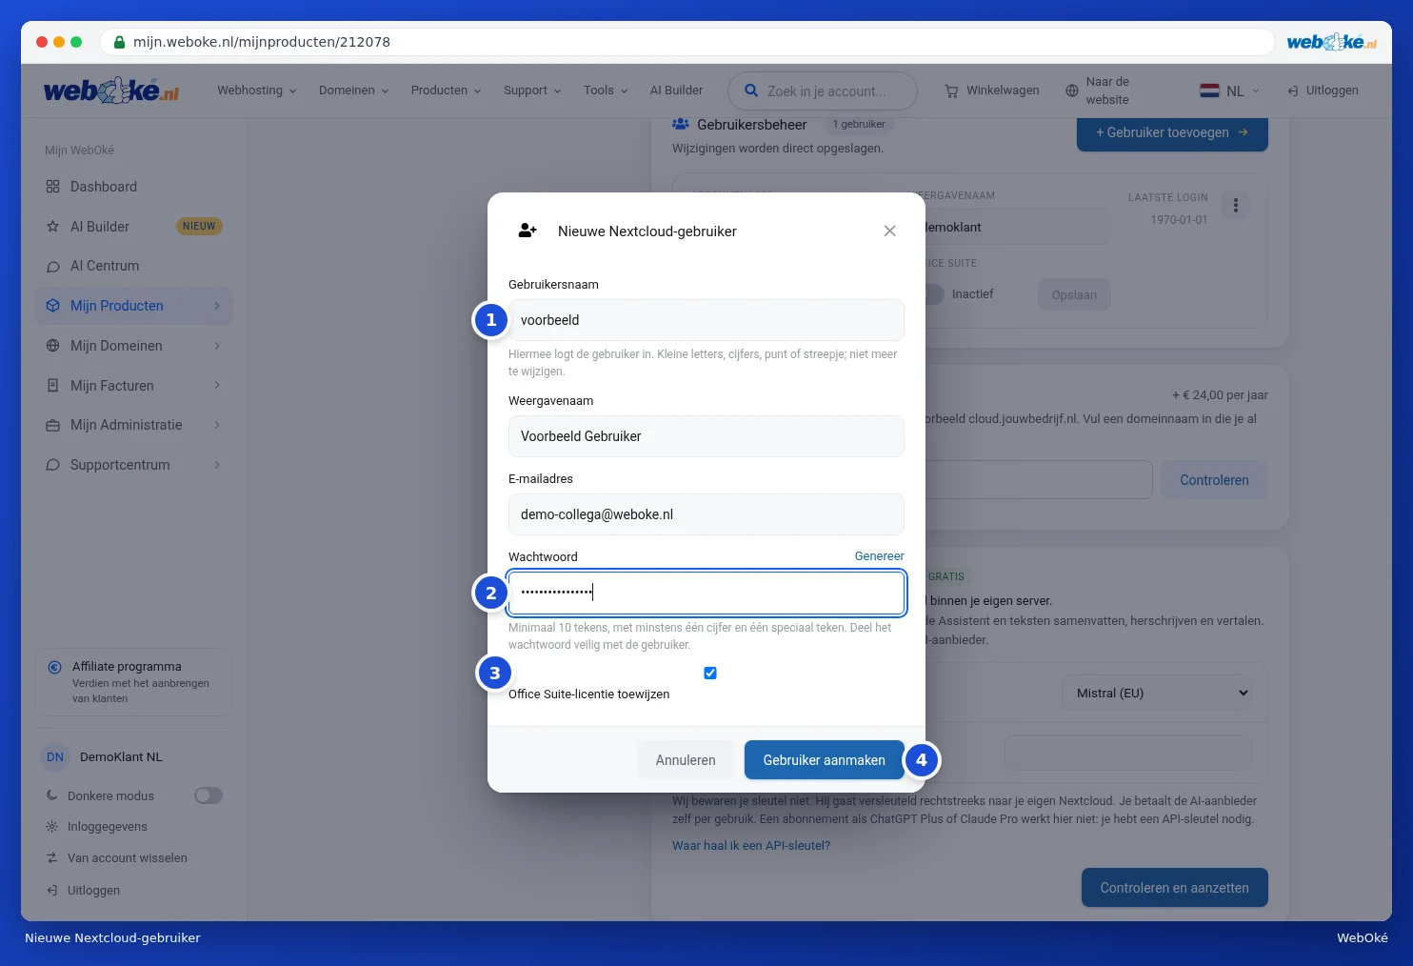The width and height of the screenshot is (1413, 966).
Task: Uncheck Office Suite-licentie toewijzen checkbox
Action: (710, 674)
